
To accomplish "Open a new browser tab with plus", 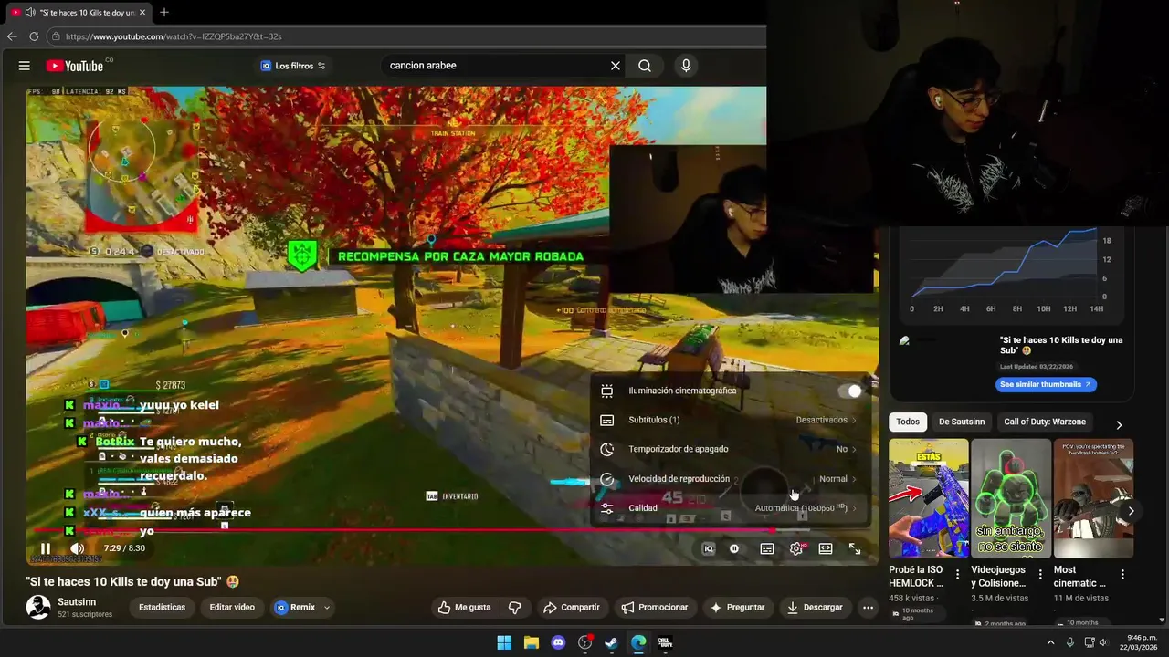I will coord(164,13).
